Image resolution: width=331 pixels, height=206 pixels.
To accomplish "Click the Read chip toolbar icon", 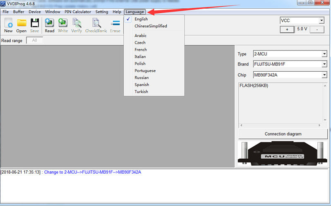I will 50,24.
